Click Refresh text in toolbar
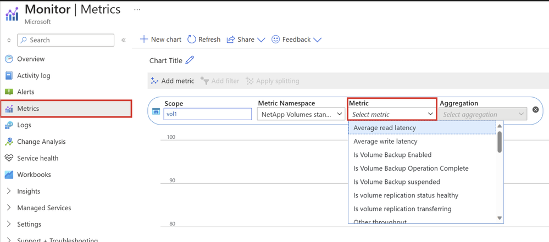 [x=209, y=40]
